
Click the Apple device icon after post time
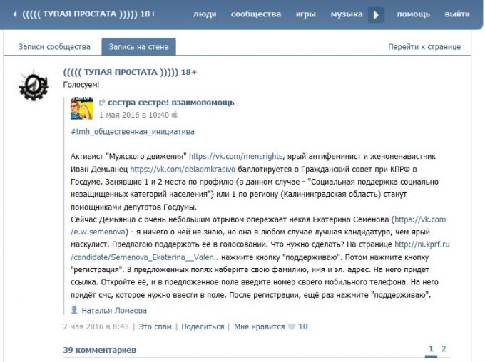174,115
